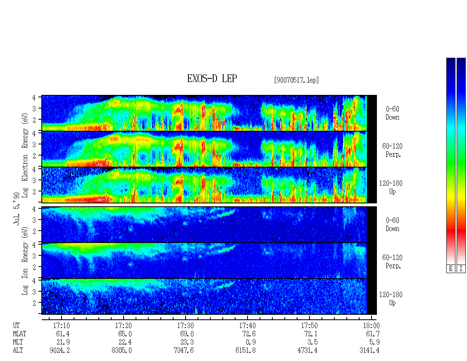Select the 17:50 time tick label
Image resolution: width=467 pixels, height=361 pixels.
(x=309, y=326)
